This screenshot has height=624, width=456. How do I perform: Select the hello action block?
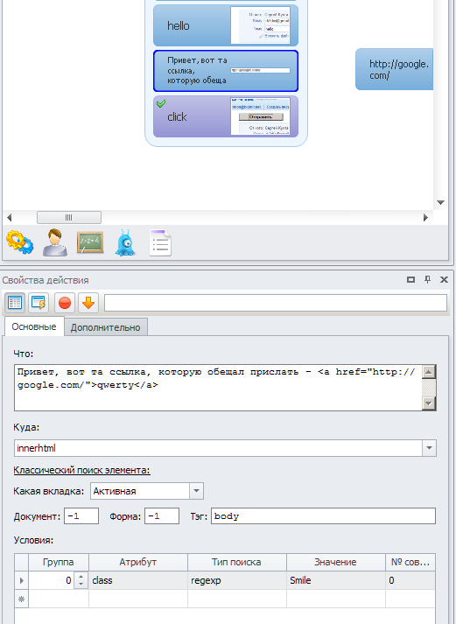coord(226,25)
